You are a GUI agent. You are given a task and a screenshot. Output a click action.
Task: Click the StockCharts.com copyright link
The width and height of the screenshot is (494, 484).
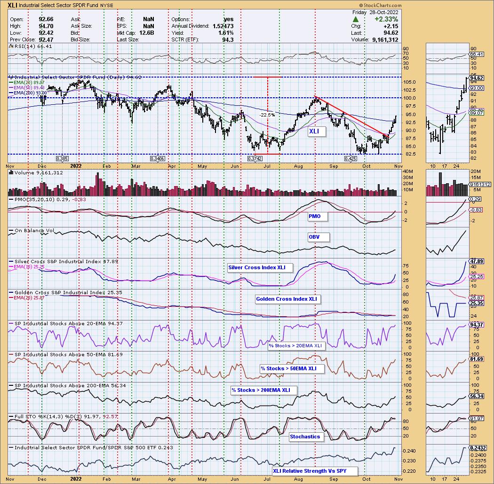point(380,5)
